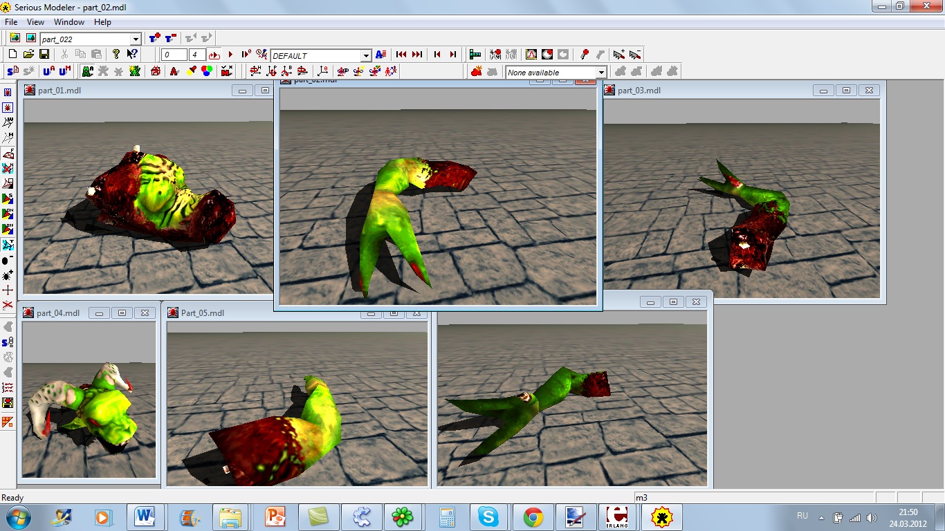Toggle the colorful ON sidebar icon
The width and height of the screenshot is (945, 531).
[x=8, y=214]
